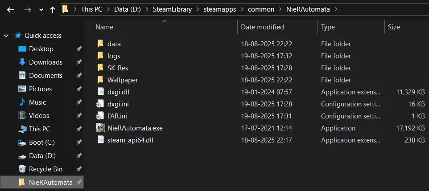Viewport: 429px width, 191px height.
Task: Expand the chevron after SteamLibrary in path
Action: click(x=199, y=9)
